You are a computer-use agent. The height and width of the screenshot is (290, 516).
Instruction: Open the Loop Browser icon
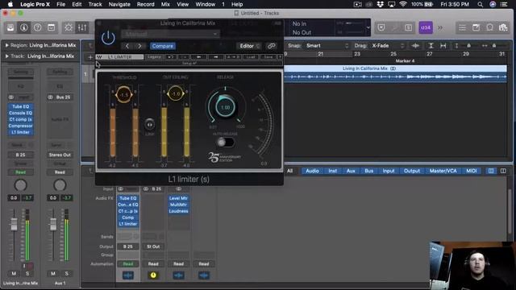489,27
